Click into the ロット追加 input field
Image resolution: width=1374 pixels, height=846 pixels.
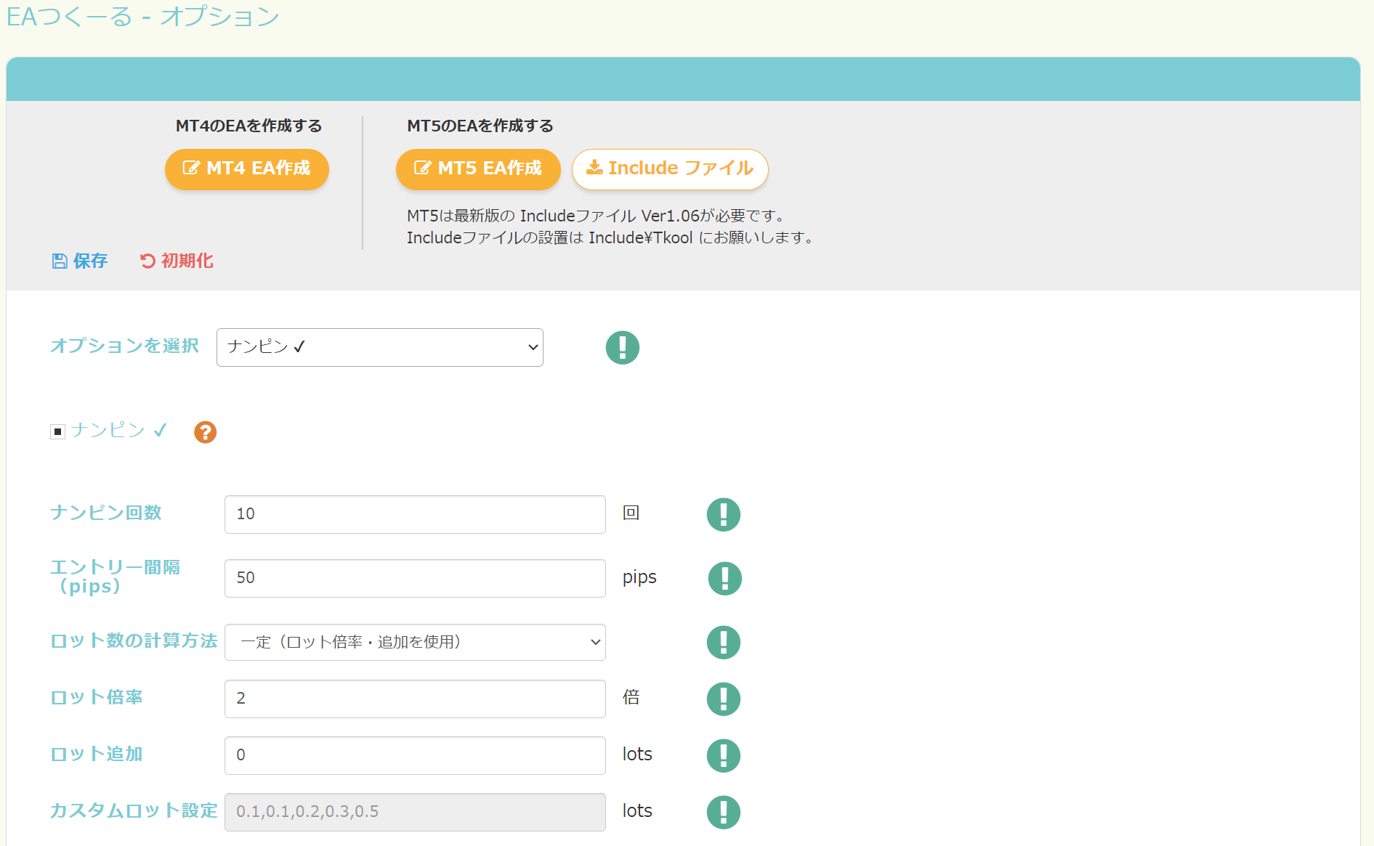pos(415,755)
